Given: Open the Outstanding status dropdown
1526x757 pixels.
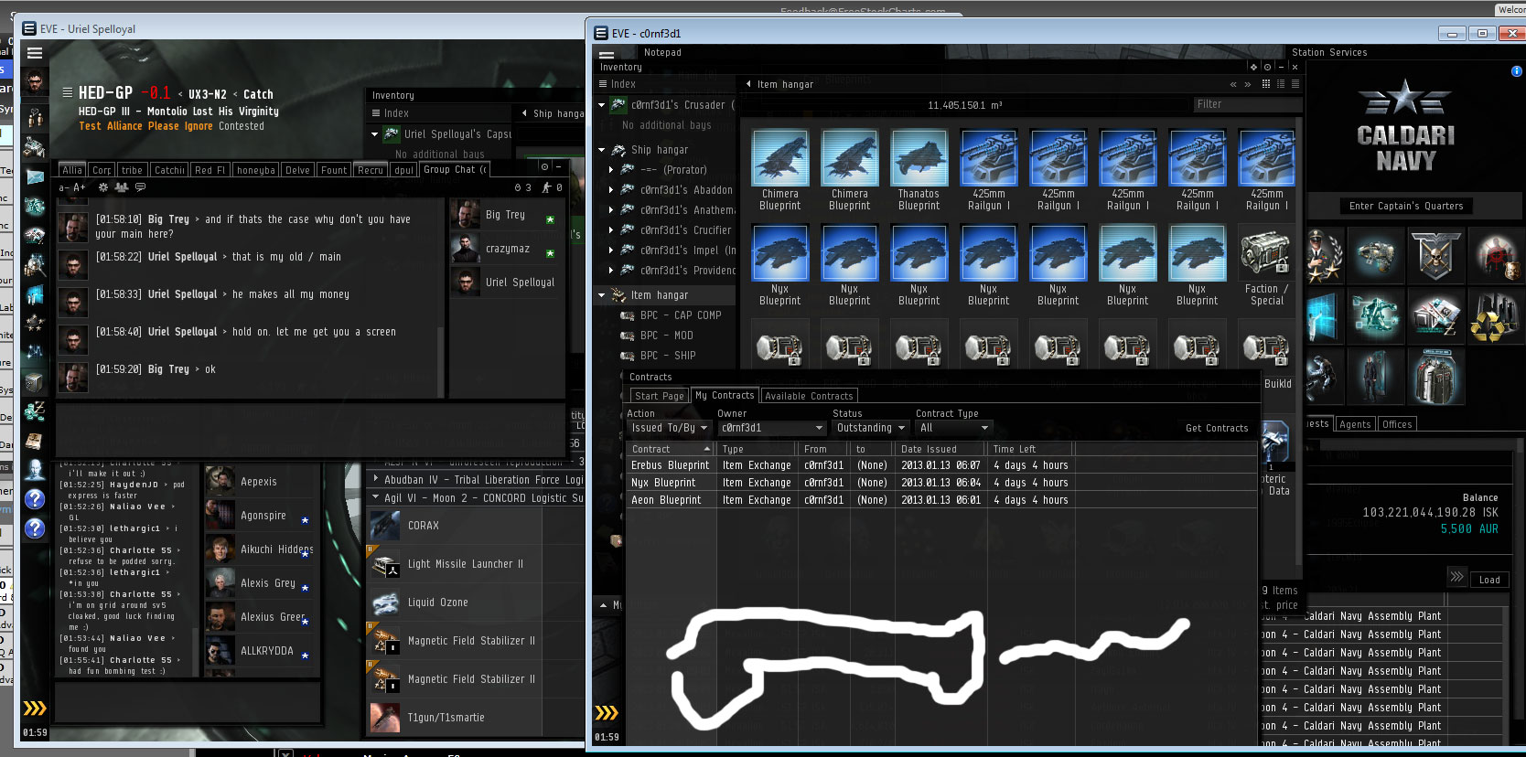Looking at the screenshot, I should point(870,428).
